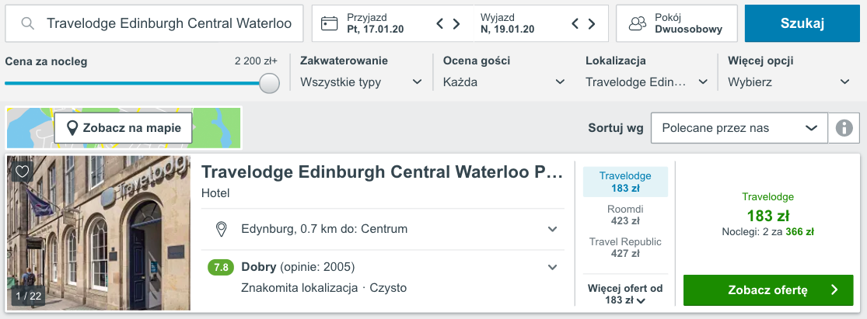Expand Więcej ofert od 183 zł
867x319 pixels.
pyautogui.click(x=625, y=294)
